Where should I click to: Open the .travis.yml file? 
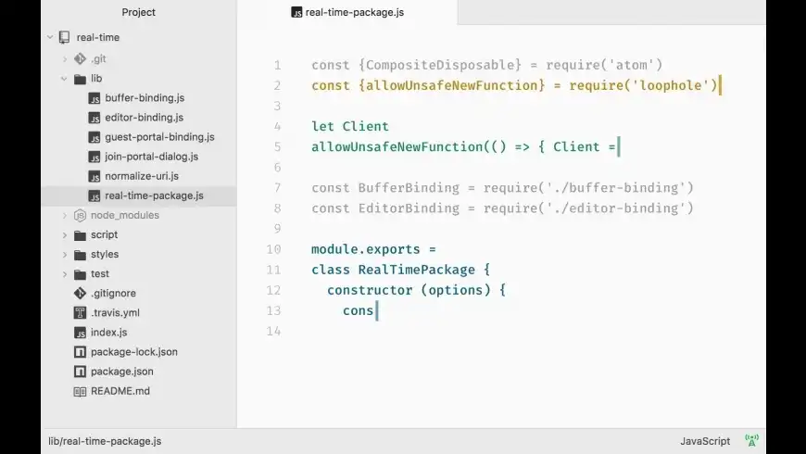[x=115, y=312]
